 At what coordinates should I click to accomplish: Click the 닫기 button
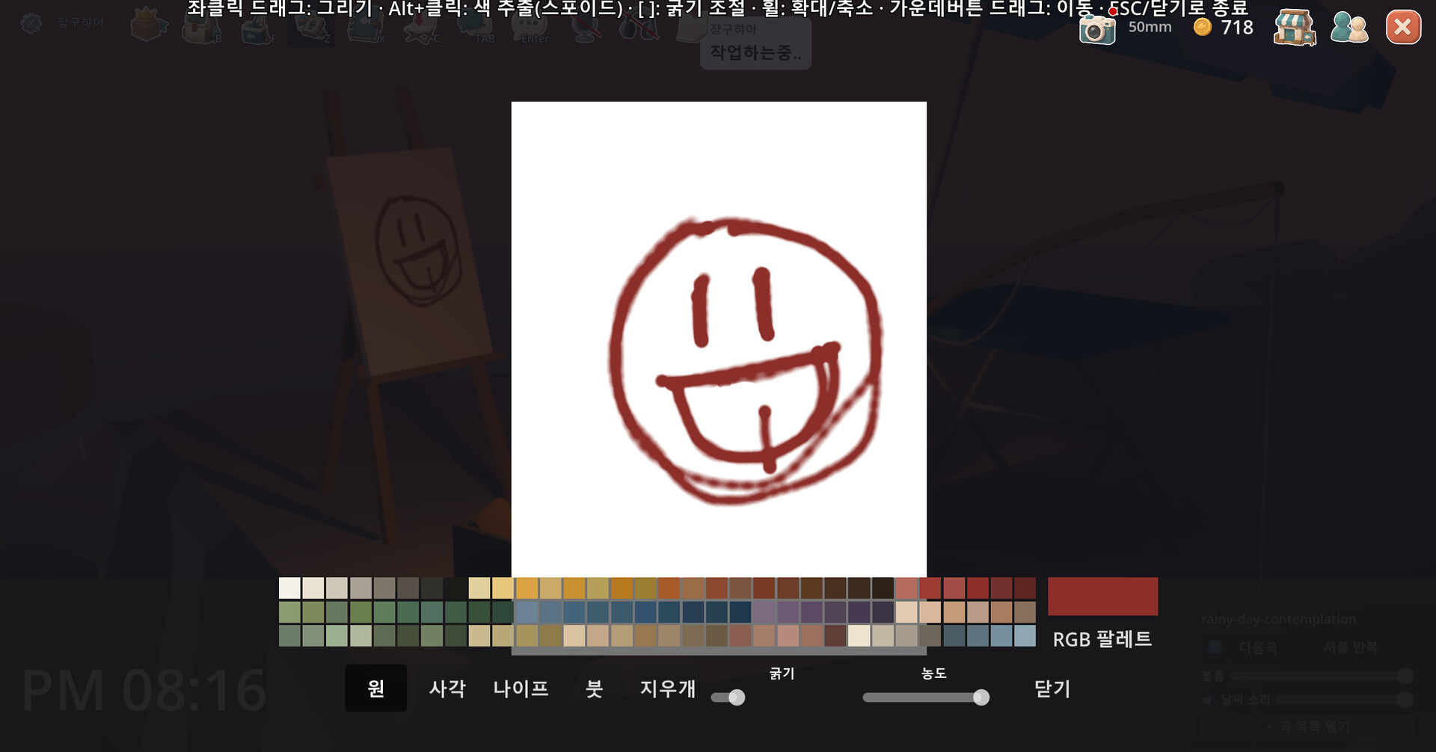(1052, 688)
